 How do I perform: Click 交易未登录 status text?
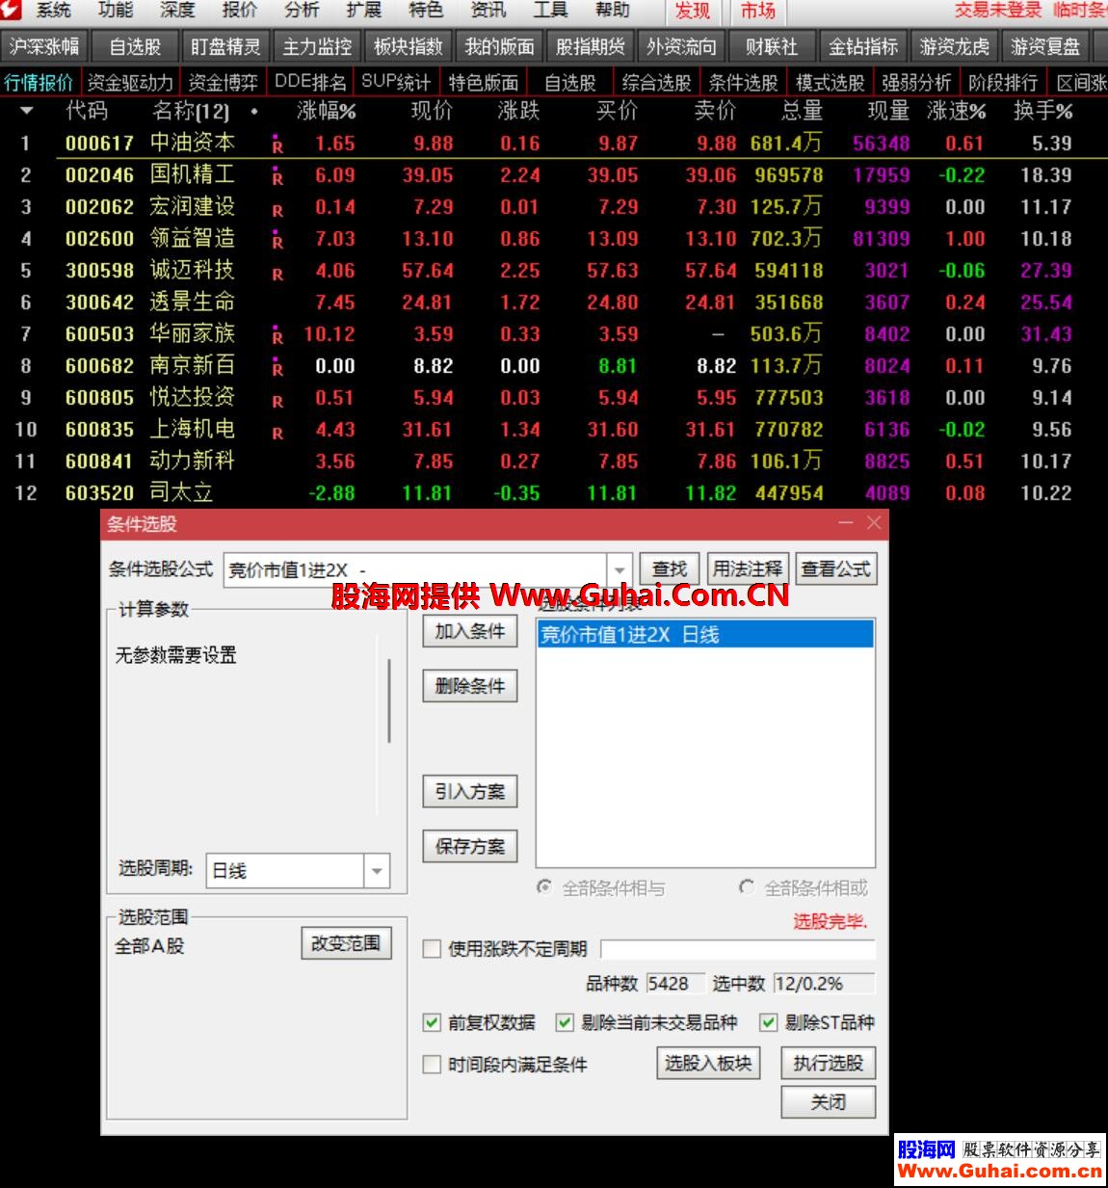pos(998,11)
